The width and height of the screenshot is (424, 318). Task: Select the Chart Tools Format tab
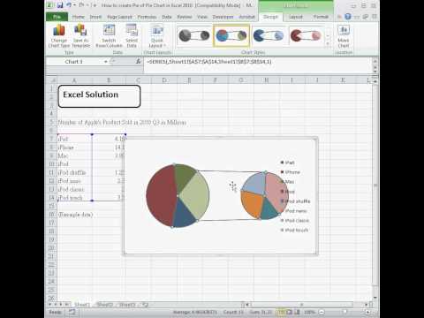tap(321, 17)
